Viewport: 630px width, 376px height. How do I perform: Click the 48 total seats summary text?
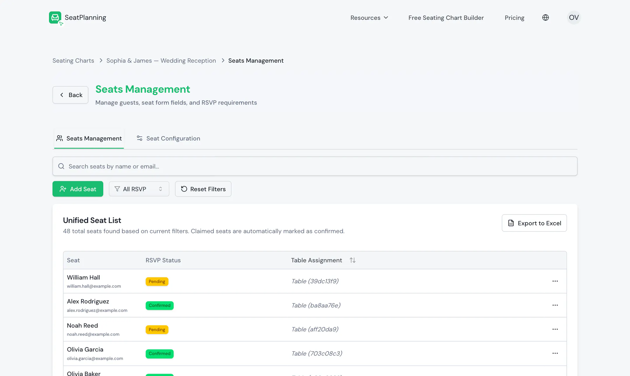(204, 231)
